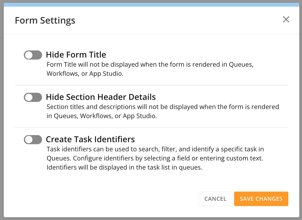302x220 pixels.
Task: Click the gray backdrop outside the dialog
Action: [2, 101]
